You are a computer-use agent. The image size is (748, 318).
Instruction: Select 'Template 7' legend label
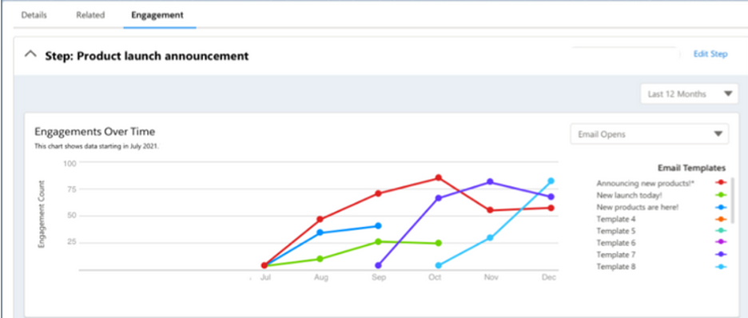pos(616,255)
